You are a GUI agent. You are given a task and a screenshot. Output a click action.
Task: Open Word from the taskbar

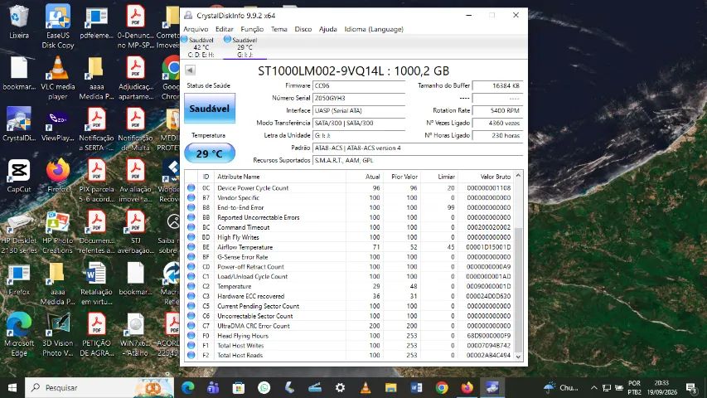pyautogui.click(x=416, y=387)
